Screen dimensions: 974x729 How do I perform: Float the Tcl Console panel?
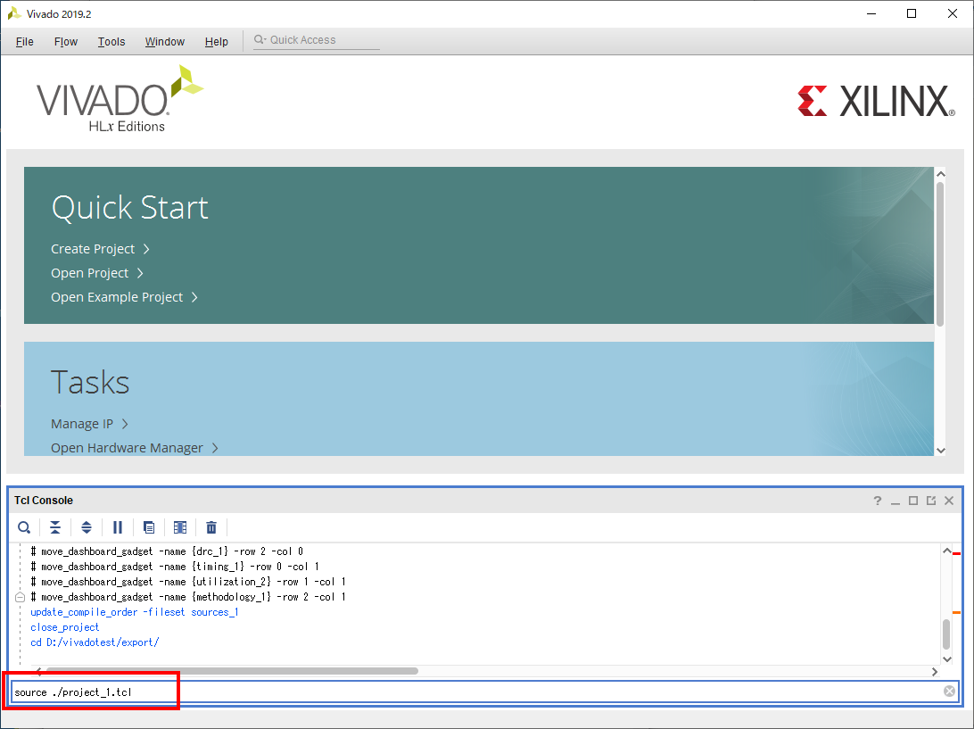[931, 501]
